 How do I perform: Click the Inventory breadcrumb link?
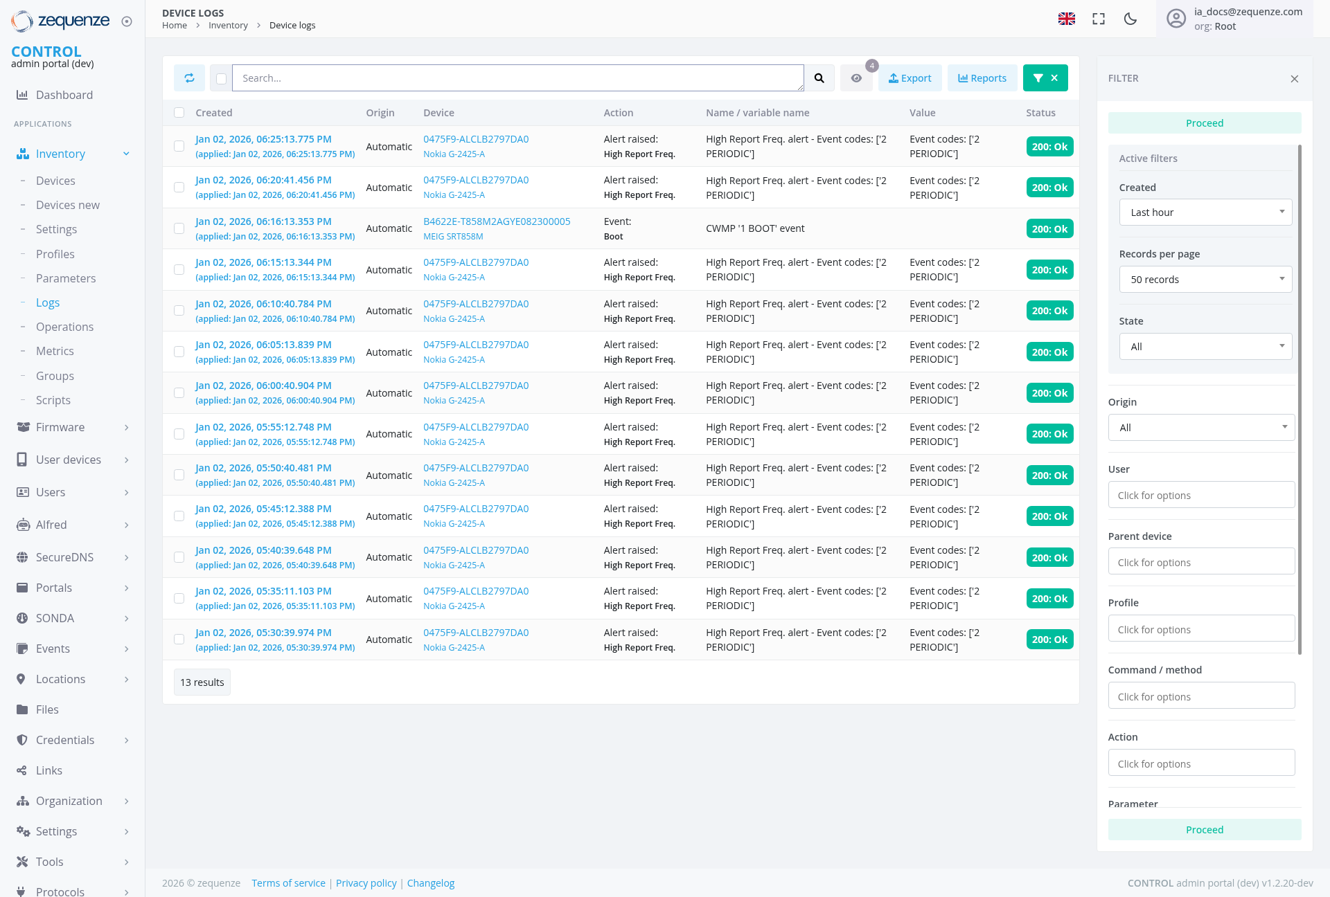click(x=228, y=26)
